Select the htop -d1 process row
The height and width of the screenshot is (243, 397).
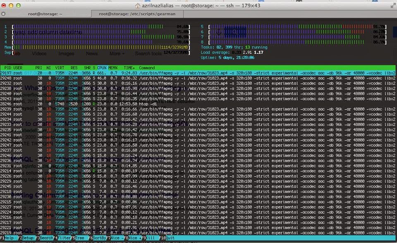pyautogui.click(x=198, y=104)
